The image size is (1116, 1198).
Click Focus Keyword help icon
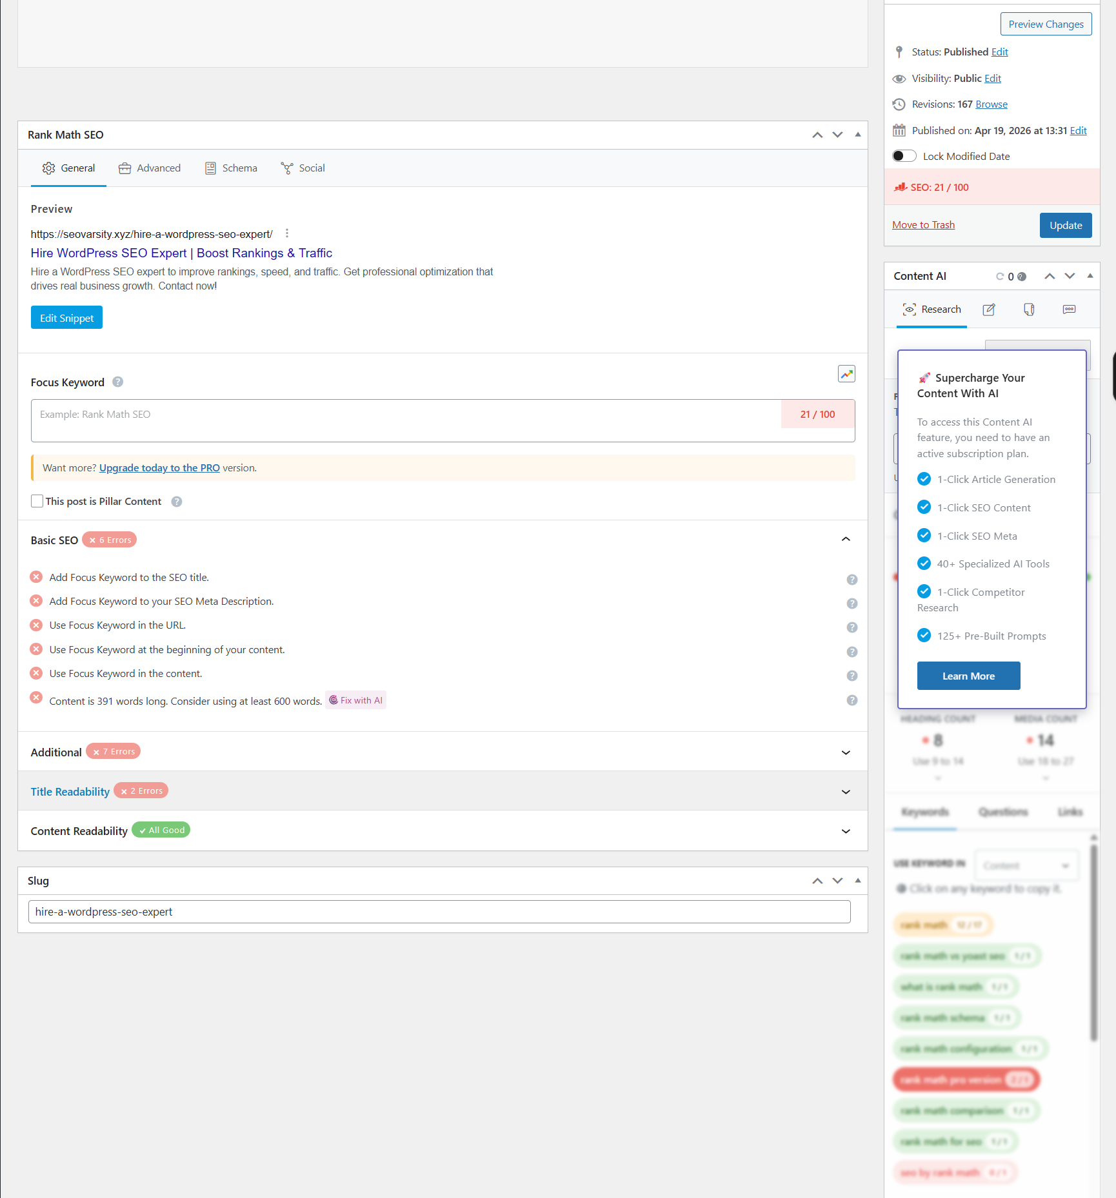(x=117, y=382)
